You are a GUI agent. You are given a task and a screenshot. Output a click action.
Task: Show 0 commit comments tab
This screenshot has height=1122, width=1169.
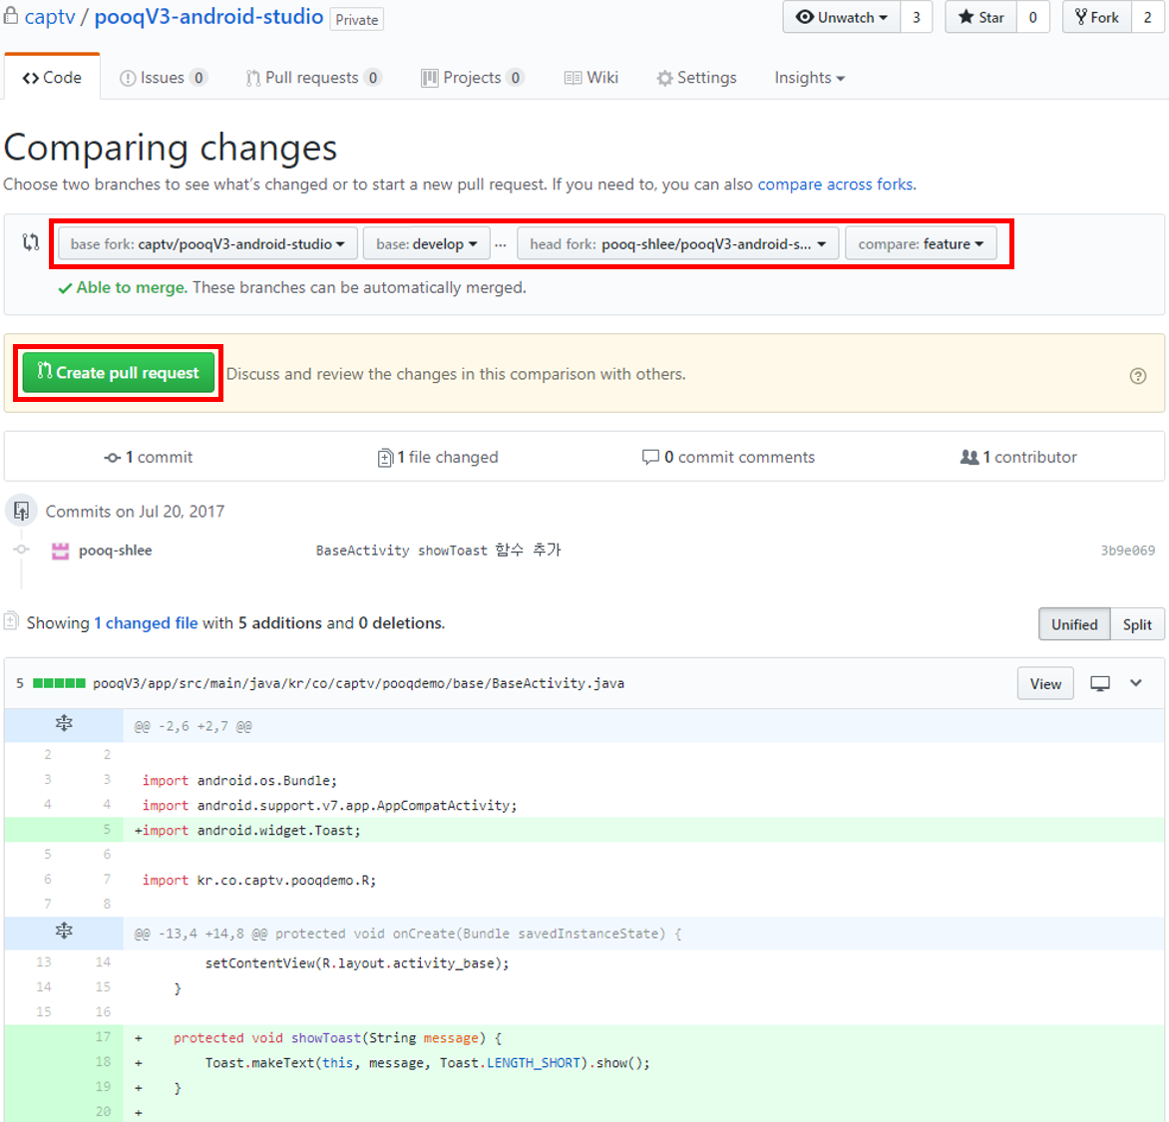pos(728,457)
